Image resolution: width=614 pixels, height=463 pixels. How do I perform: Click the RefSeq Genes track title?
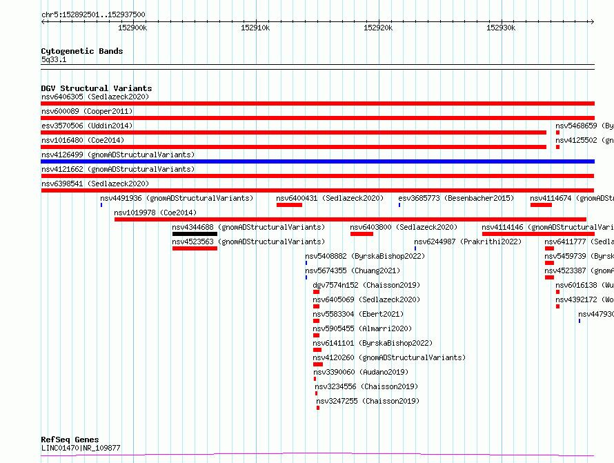(70, 440)
